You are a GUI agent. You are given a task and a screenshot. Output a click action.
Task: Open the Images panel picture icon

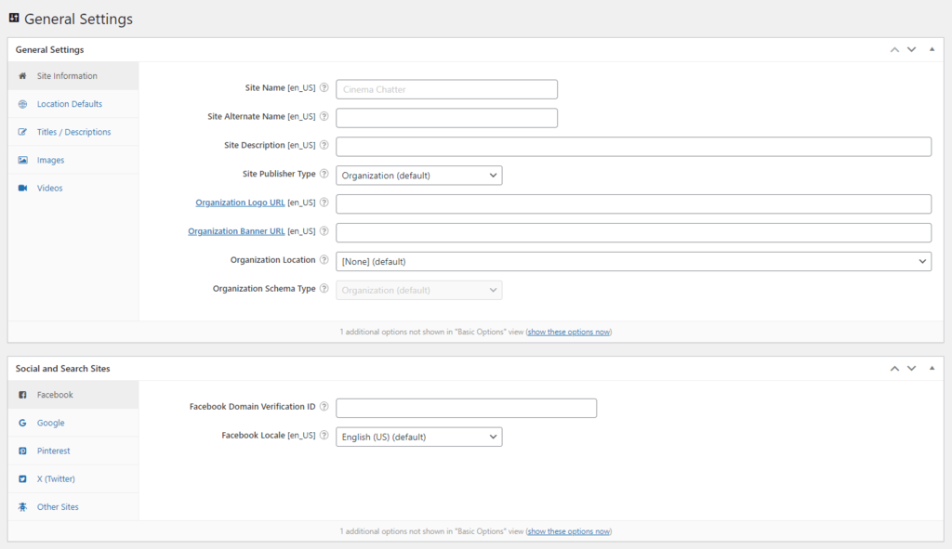[21, 160]
